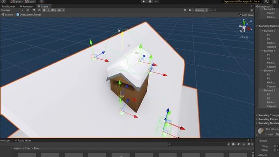Toggle the Auto Save checkbox

coord(240,15)
